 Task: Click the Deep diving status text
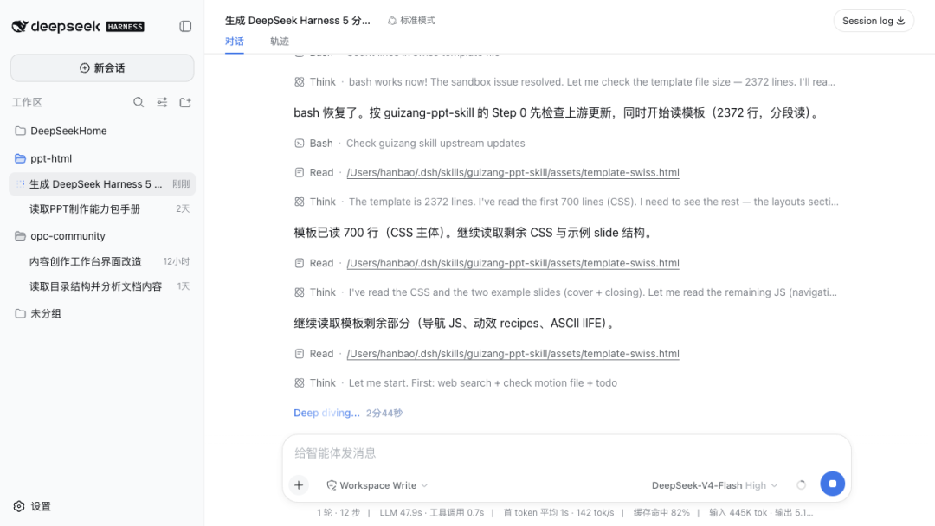[326, 413]
